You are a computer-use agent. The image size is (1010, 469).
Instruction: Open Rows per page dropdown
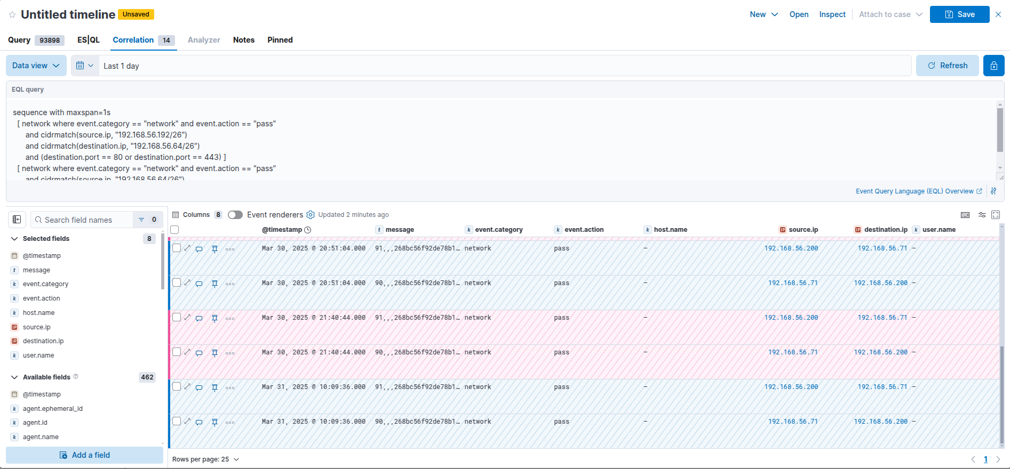205,459
